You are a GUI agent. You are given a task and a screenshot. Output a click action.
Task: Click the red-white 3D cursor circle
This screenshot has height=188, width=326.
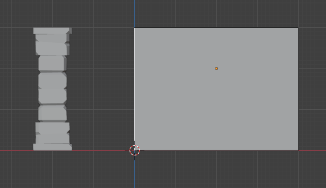point(134,150)
